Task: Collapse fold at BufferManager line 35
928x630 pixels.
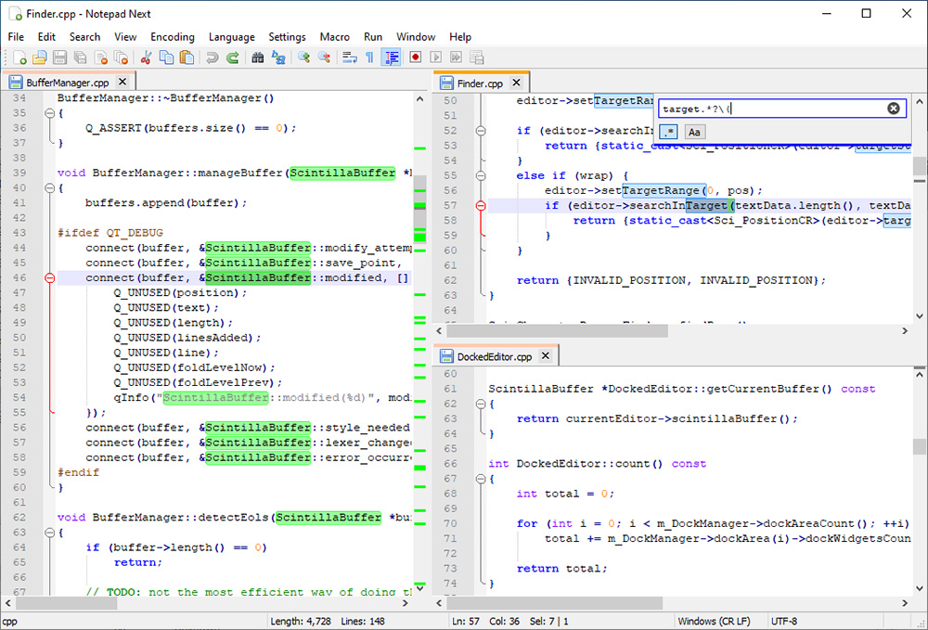Action: [50, 113]
